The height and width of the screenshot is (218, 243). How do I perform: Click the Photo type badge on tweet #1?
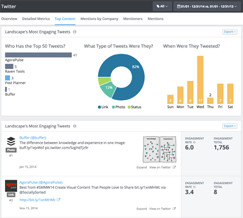11,150
